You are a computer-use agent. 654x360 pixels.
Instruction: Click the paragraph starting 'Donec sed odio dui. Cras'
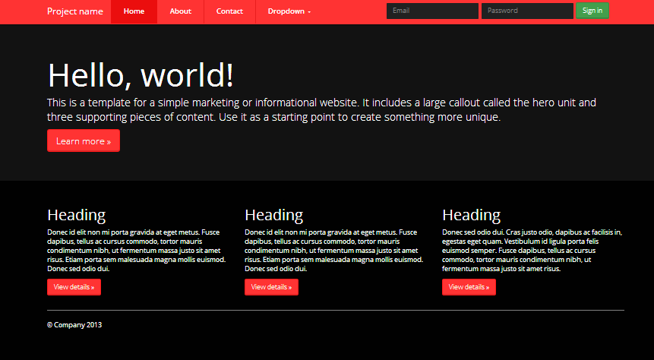[x=532, y=250]
